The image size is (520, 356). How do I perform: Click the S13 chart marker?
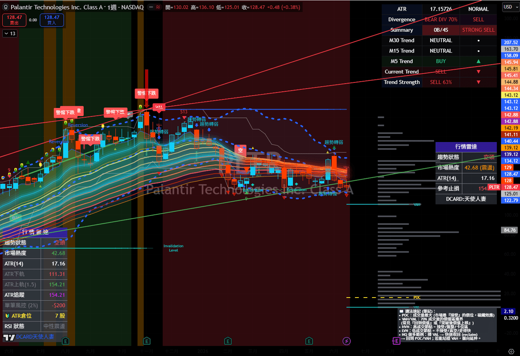[184, 112]
